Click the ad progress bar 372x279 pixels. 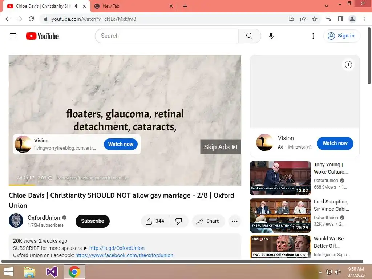click(125, 185)
